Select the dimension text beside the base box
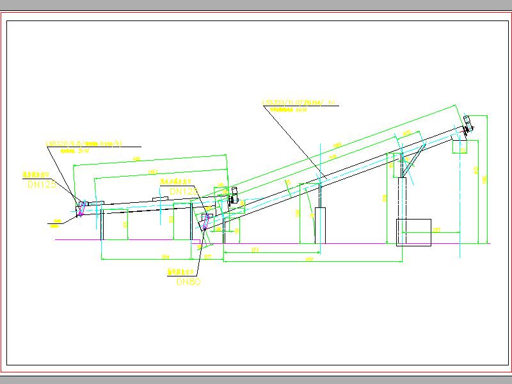This screenshot has width=512, height=384. point(436,229)
